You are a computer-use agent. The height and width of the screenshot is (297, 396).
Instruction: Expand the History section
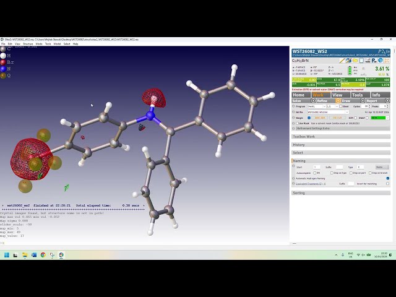tap(341, 145)
